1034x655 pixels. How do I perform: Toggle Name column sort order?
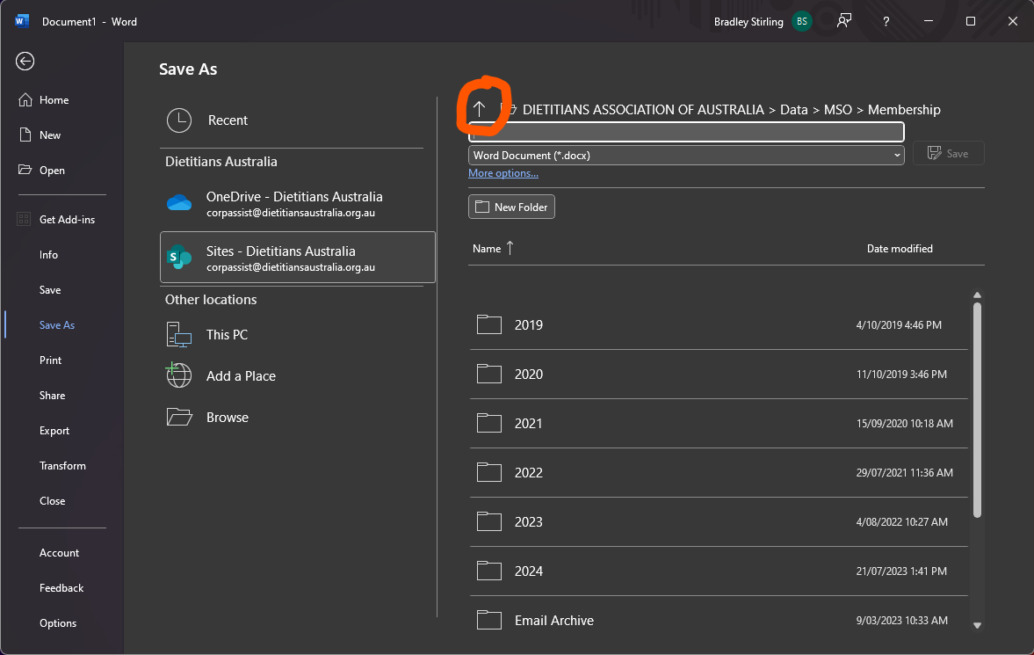coord(492,248)
